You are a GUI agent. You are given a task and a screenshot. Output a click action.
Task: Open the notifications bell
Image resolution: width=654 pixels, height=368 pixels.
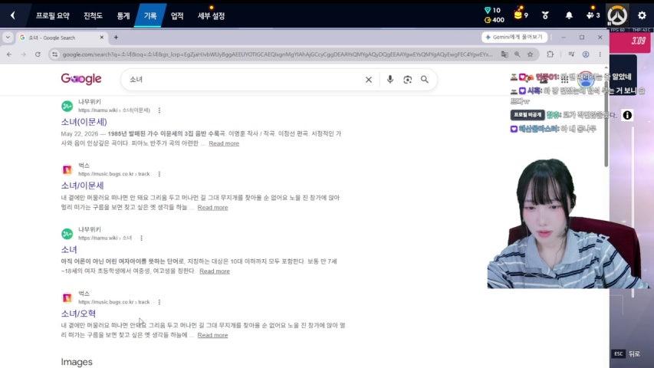pos(569,15)
